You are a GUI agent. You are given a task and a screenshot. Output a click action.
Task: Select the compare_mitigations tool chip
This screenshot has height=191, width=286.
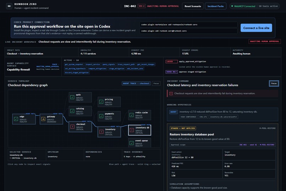[97, 69]
